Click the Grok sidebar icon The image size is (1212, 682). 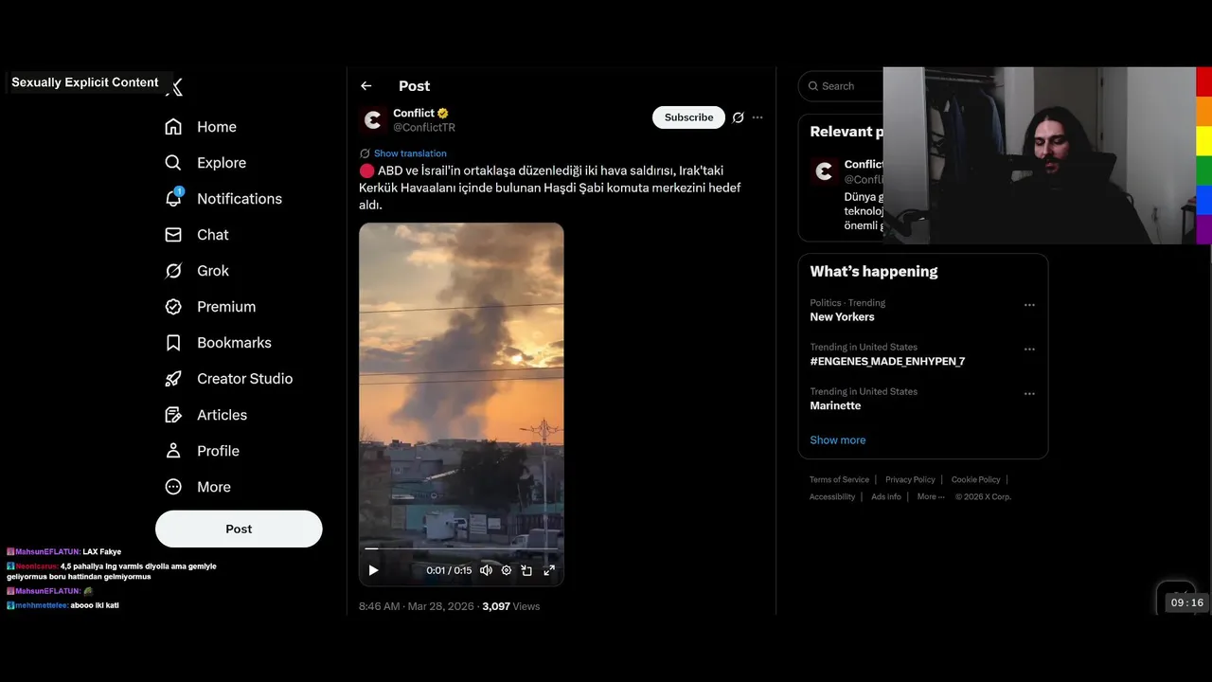(173, 271)
